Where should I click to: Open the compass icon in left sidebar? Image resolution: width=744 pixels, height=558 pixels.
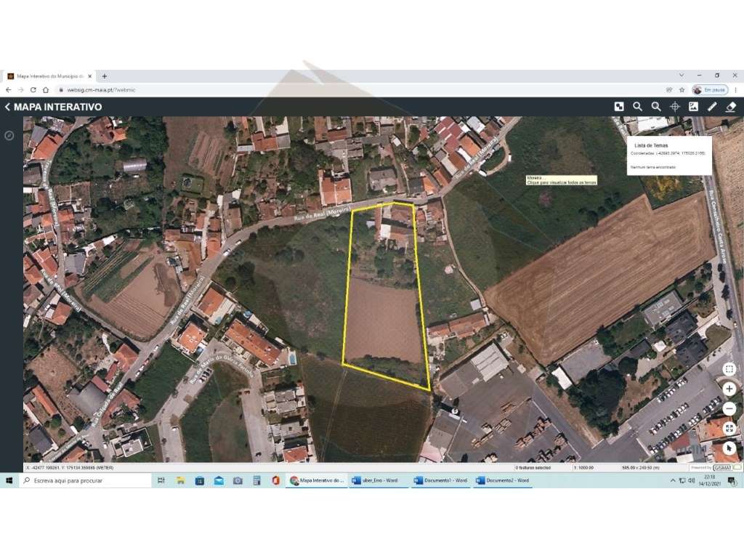click(9, 136)
